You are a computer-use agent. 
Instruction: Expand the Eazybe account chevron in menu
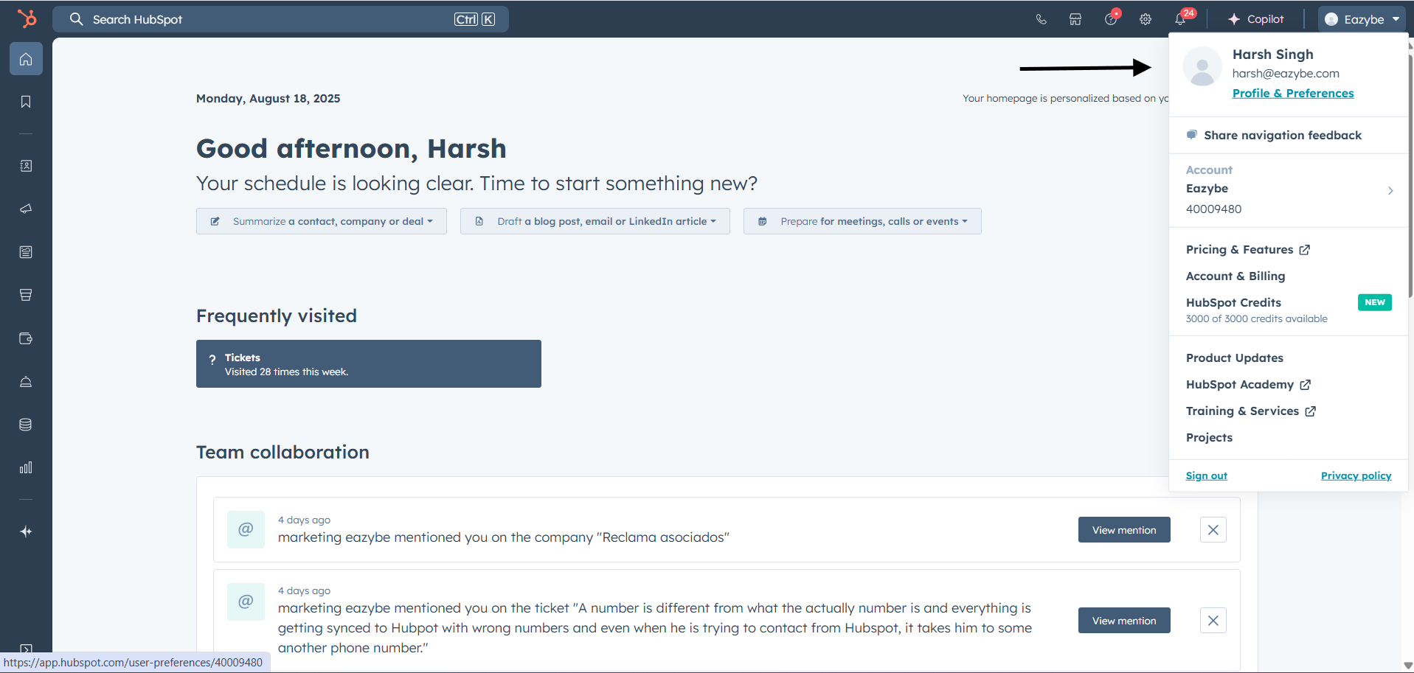pos(1390,190)
